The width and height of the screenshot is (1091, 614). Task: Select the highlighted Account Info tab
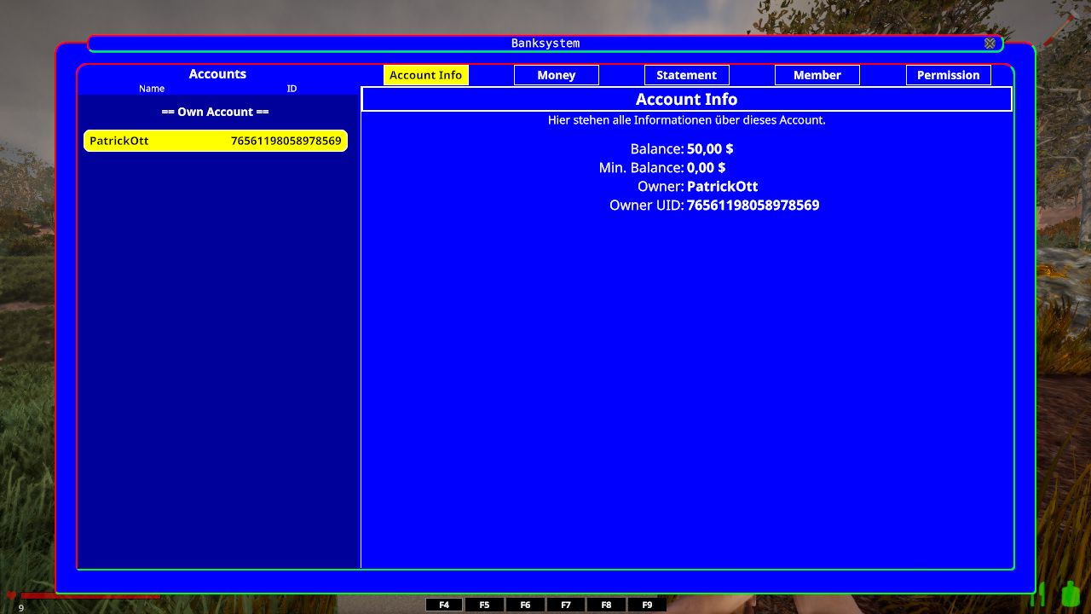coord(425,75)
